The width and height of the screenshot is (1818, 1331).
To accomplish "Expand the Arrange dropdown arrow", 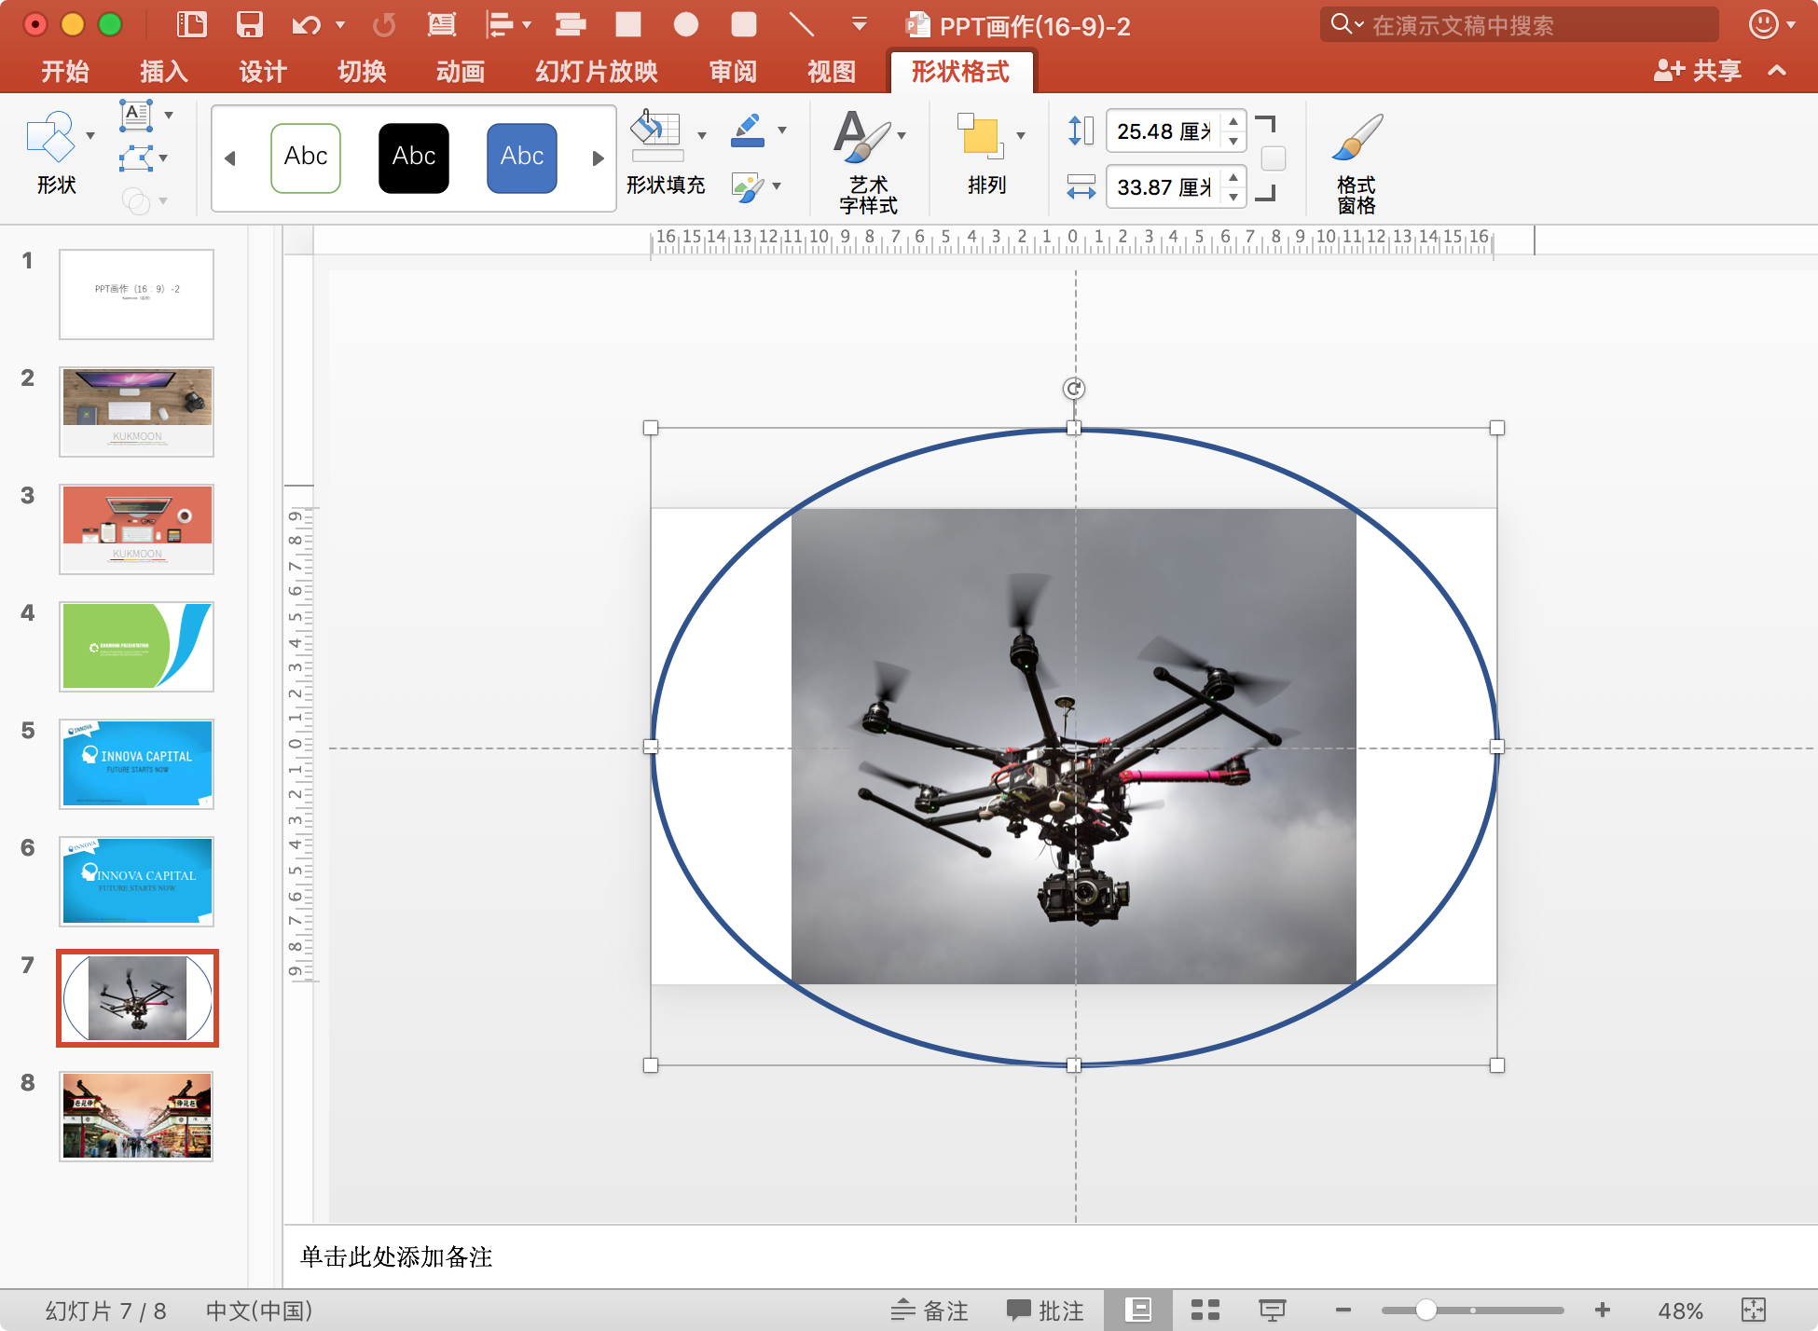I will point(1021,136).
